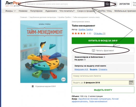Click Купить в фонд за 349 button

click(103, 41)
